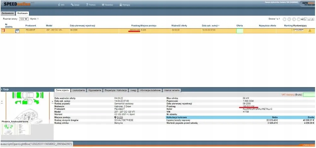Click the warning triangle in Peugeot row
Screen dimensions: 316x148
click(310, 31)
